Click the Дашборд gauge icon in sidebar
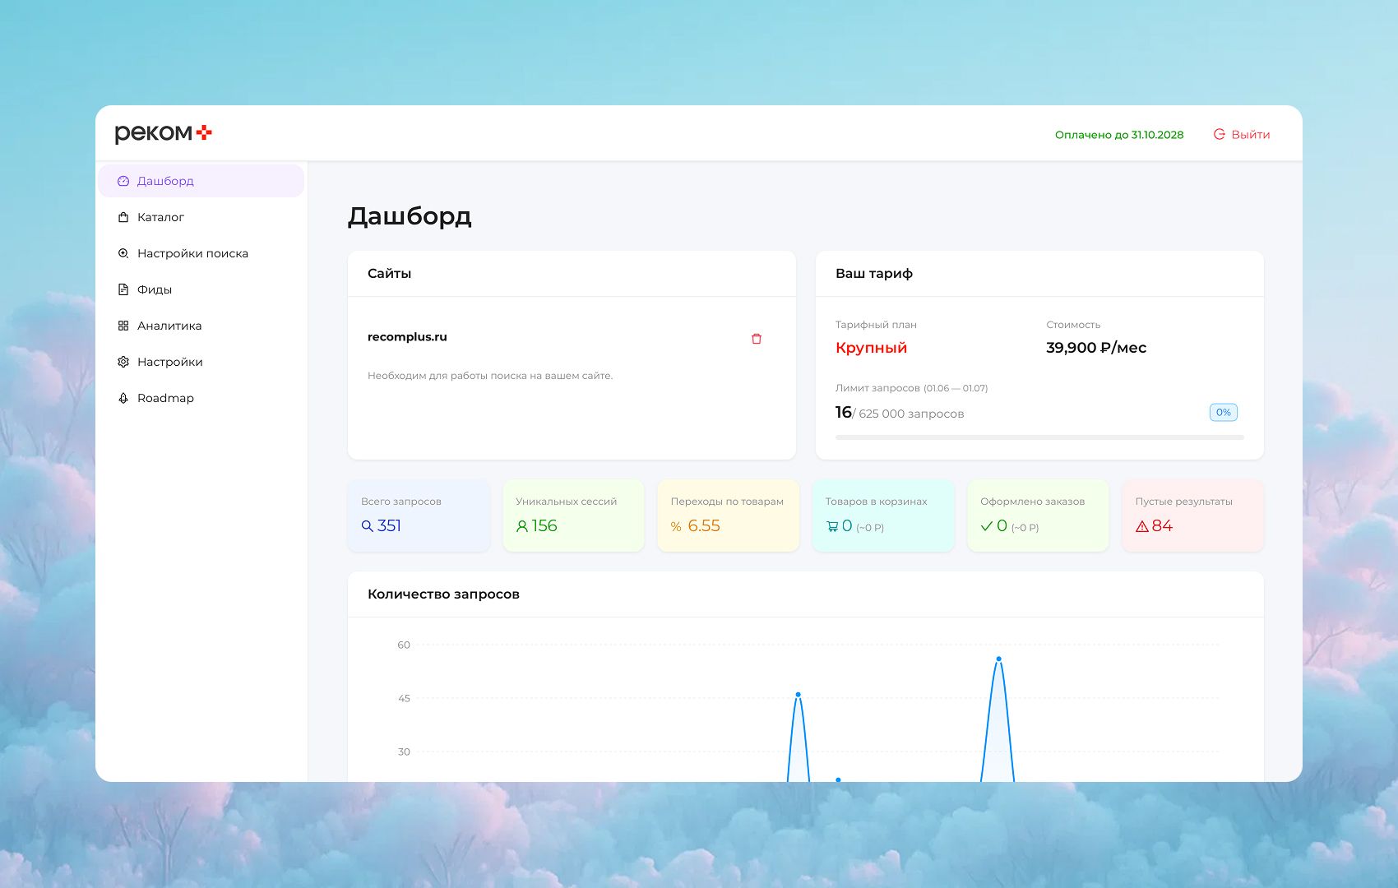 [x=123, y=181]
